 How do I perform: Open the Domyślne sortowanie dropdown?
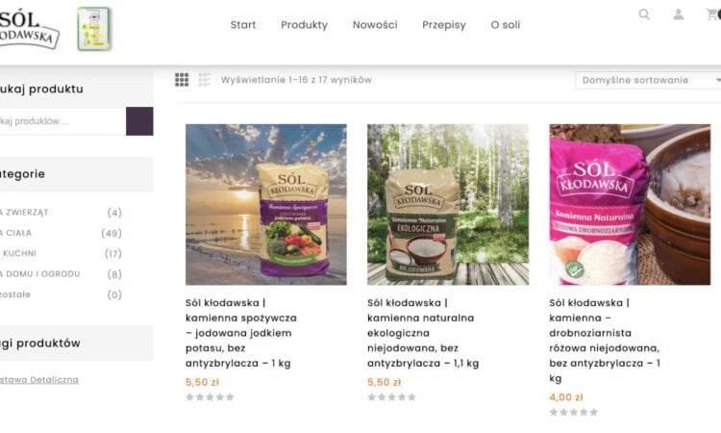(x=648, y=80)
